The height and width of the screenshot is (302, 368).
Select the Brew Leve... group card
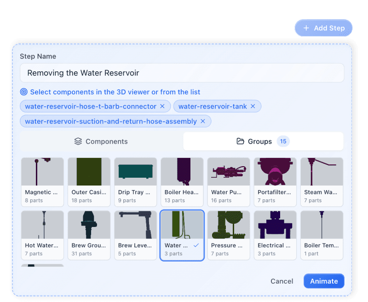(135, 235)
